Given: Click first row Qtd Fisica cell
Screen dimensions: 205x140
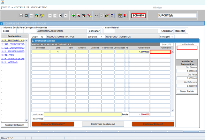Looking at the screenshot, I should [160, 52].
